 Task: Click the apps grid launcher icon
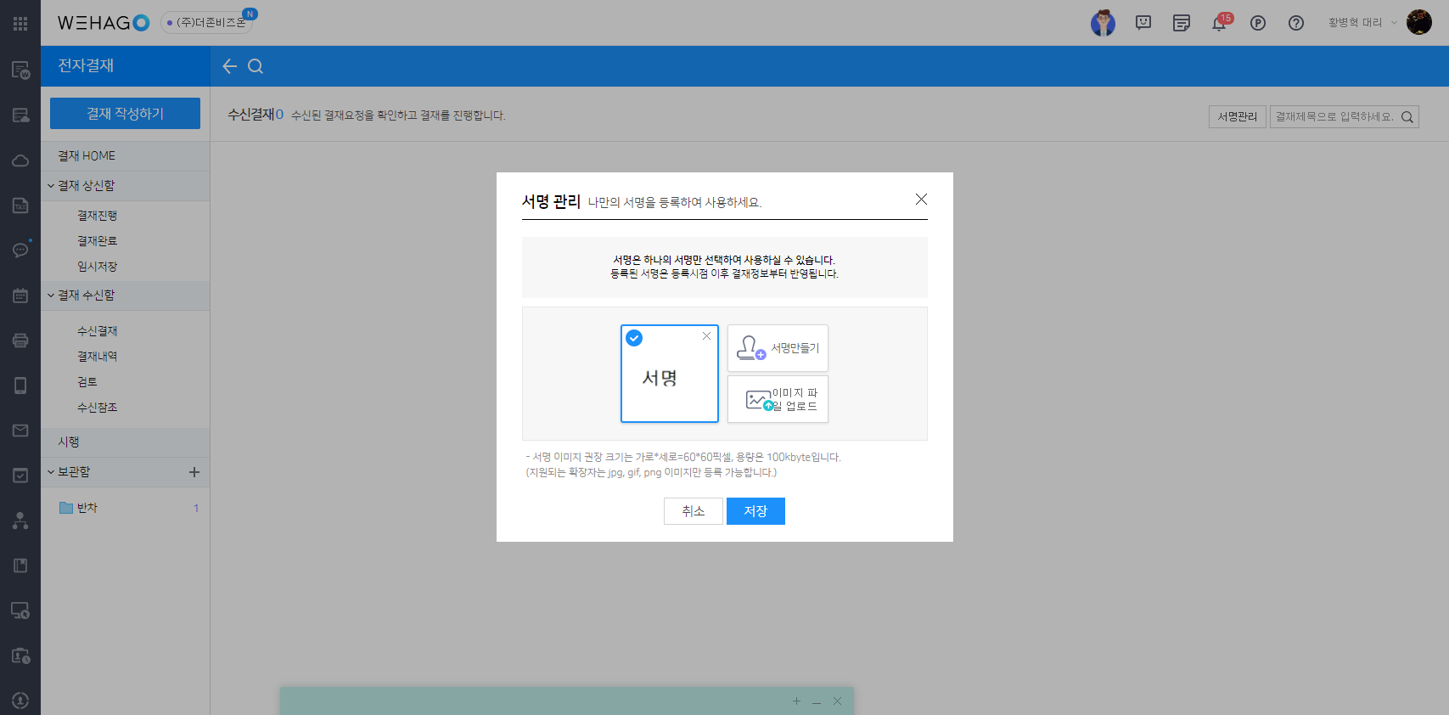coord(20,23)
